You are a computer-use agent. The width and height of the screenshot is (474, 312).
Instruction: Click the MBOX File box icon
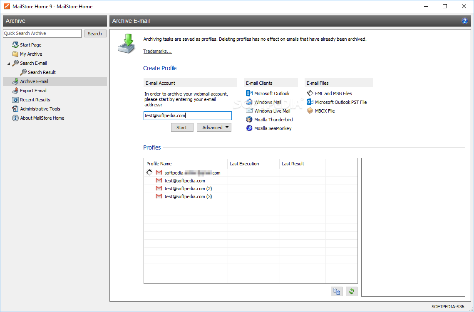pos(310,111)
